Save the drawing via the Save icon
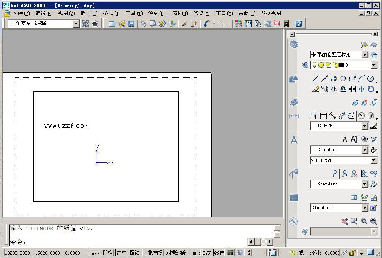Screen dimensions: 382x258 point(132,24)
